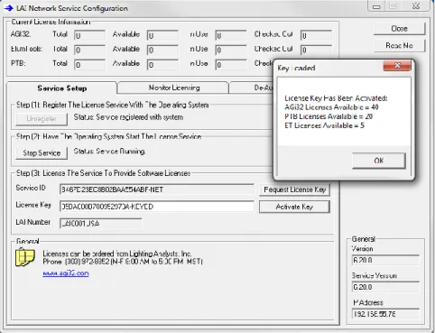Click into the Service ID field
This screenshot has width=435, height=333.
click(156, 190)
